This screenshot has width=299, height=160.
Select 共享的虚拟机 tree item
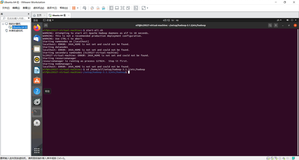click(x=16, y=31)
